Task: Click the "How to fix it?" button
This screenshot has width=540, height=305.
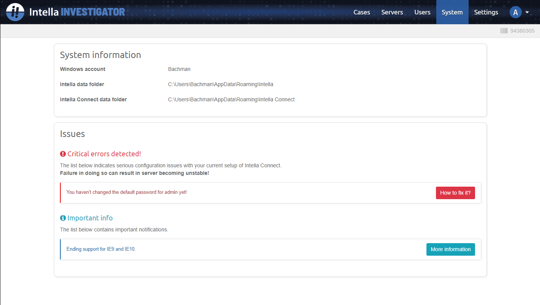Action: pyautogui.click(x=455, y=193)
